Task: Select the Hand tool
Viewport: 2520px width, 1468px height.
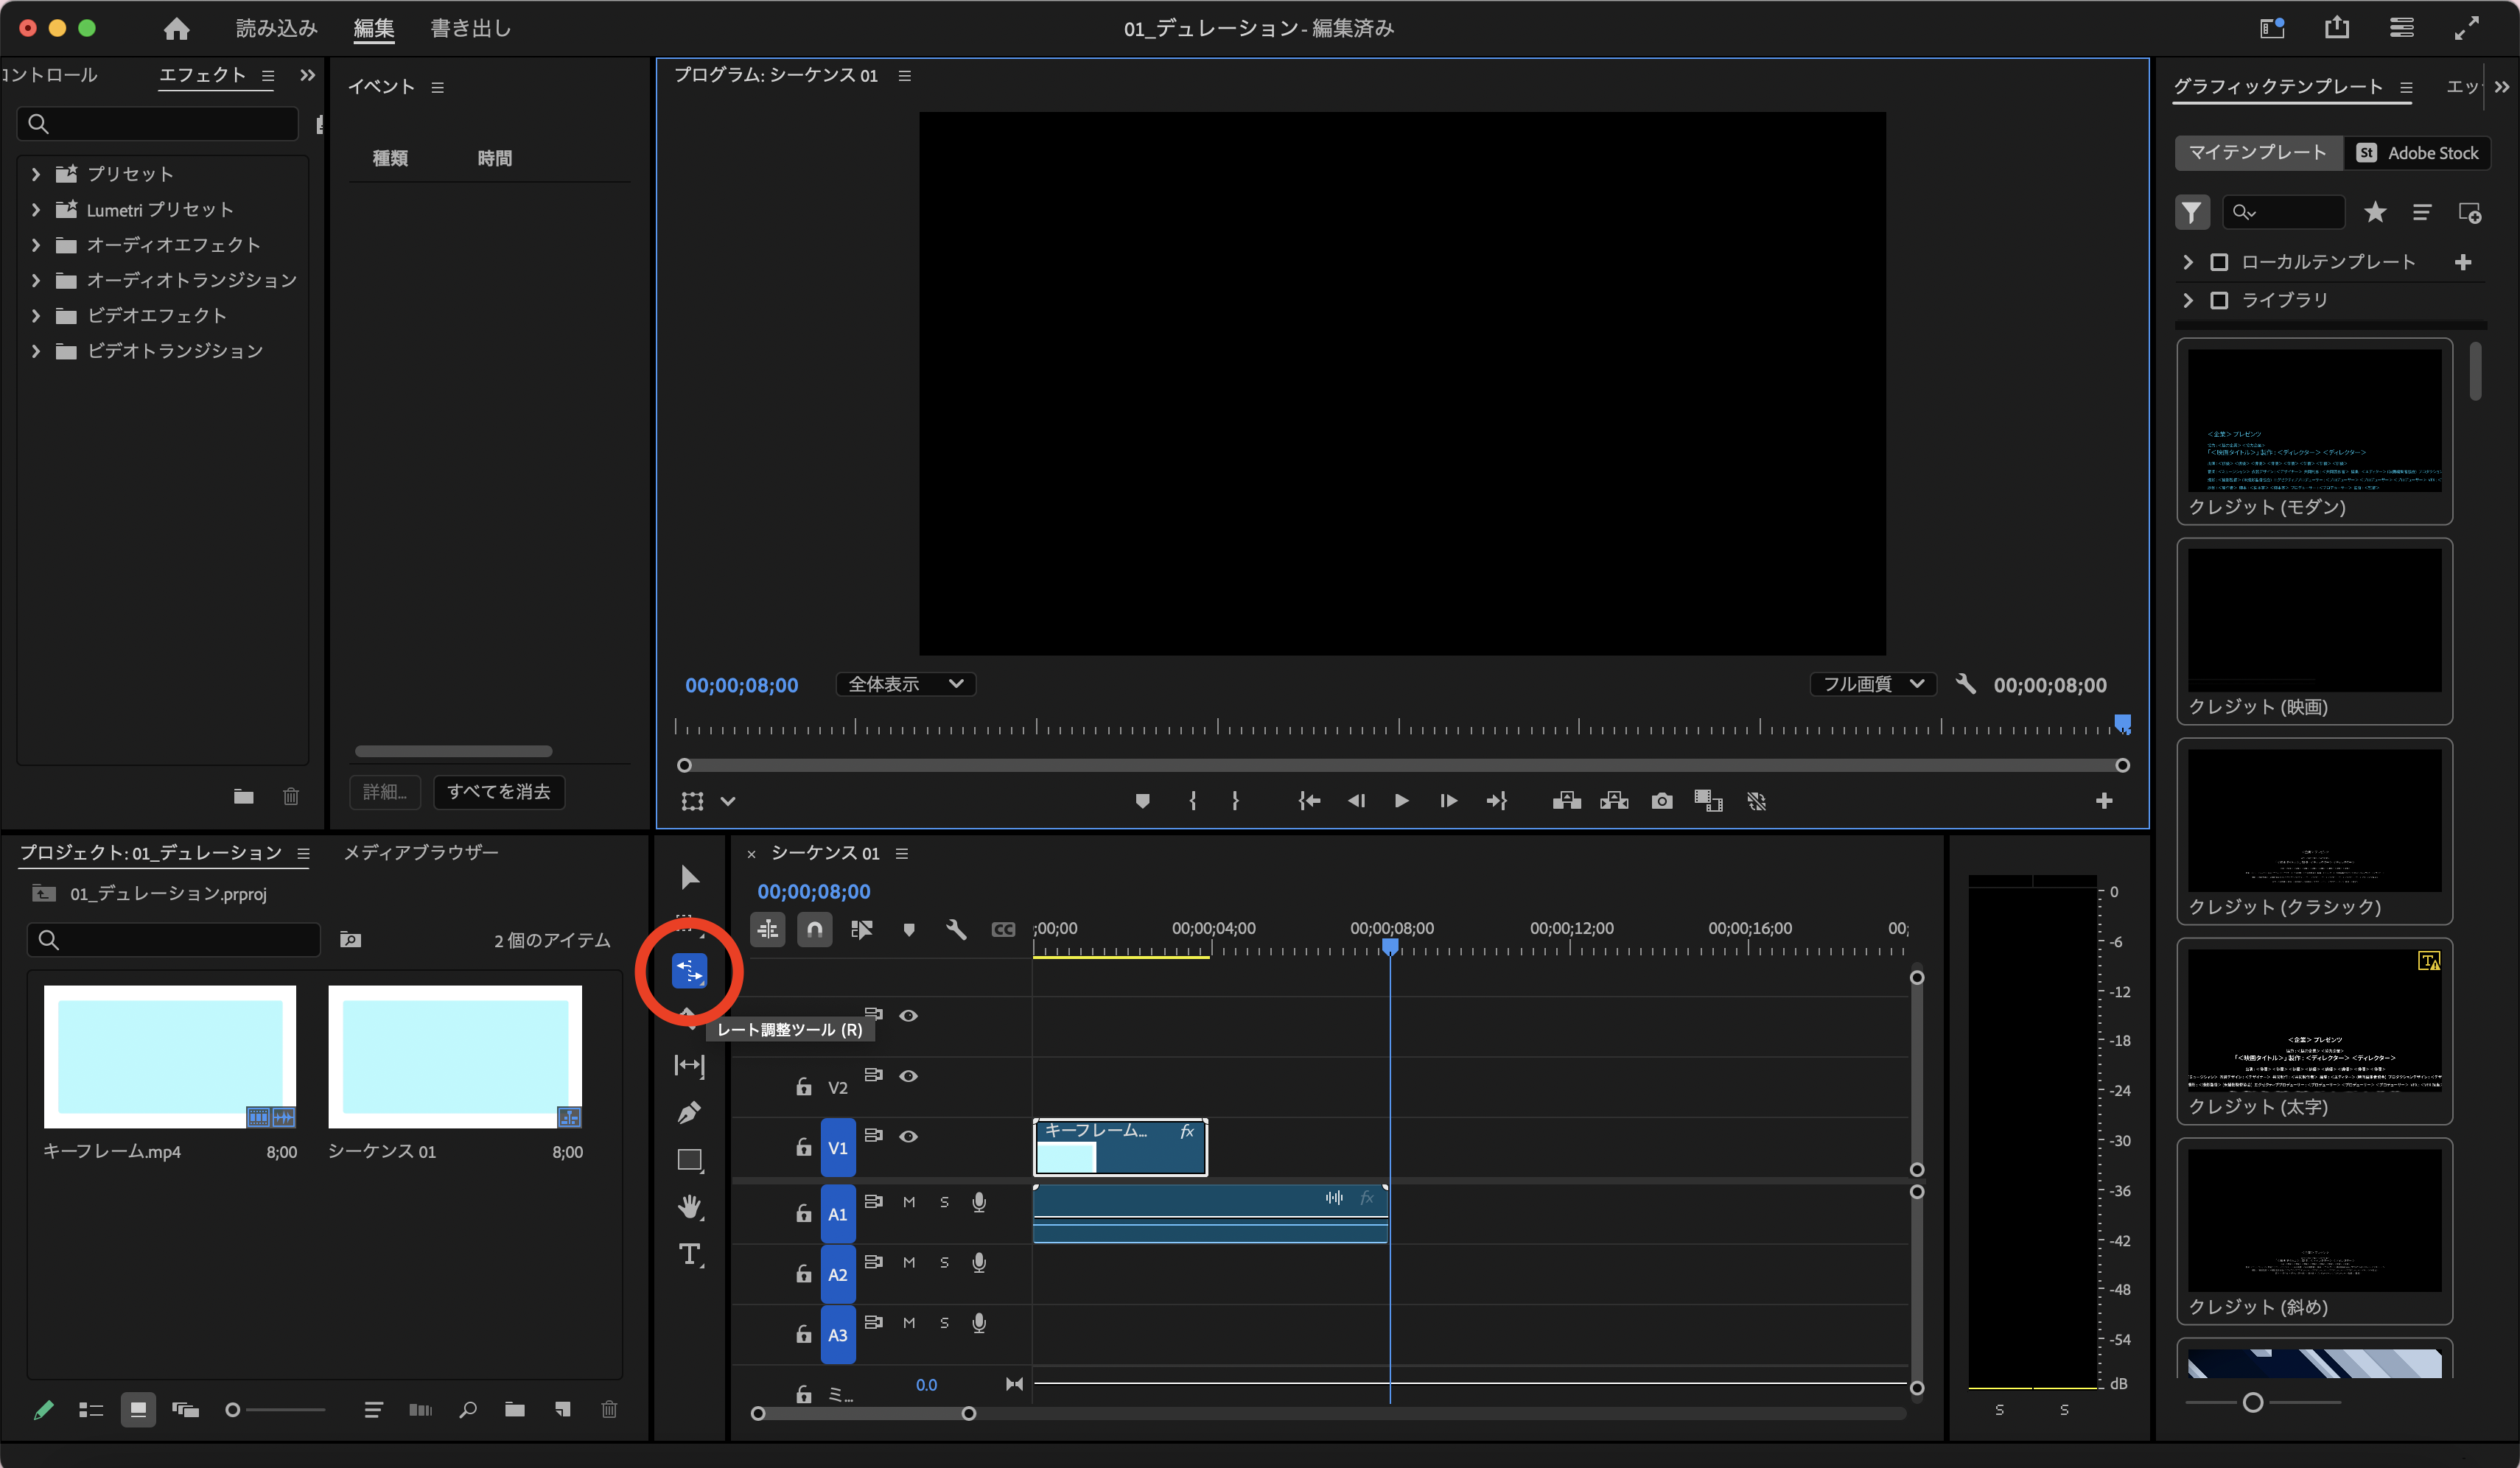Action: 689,1207
